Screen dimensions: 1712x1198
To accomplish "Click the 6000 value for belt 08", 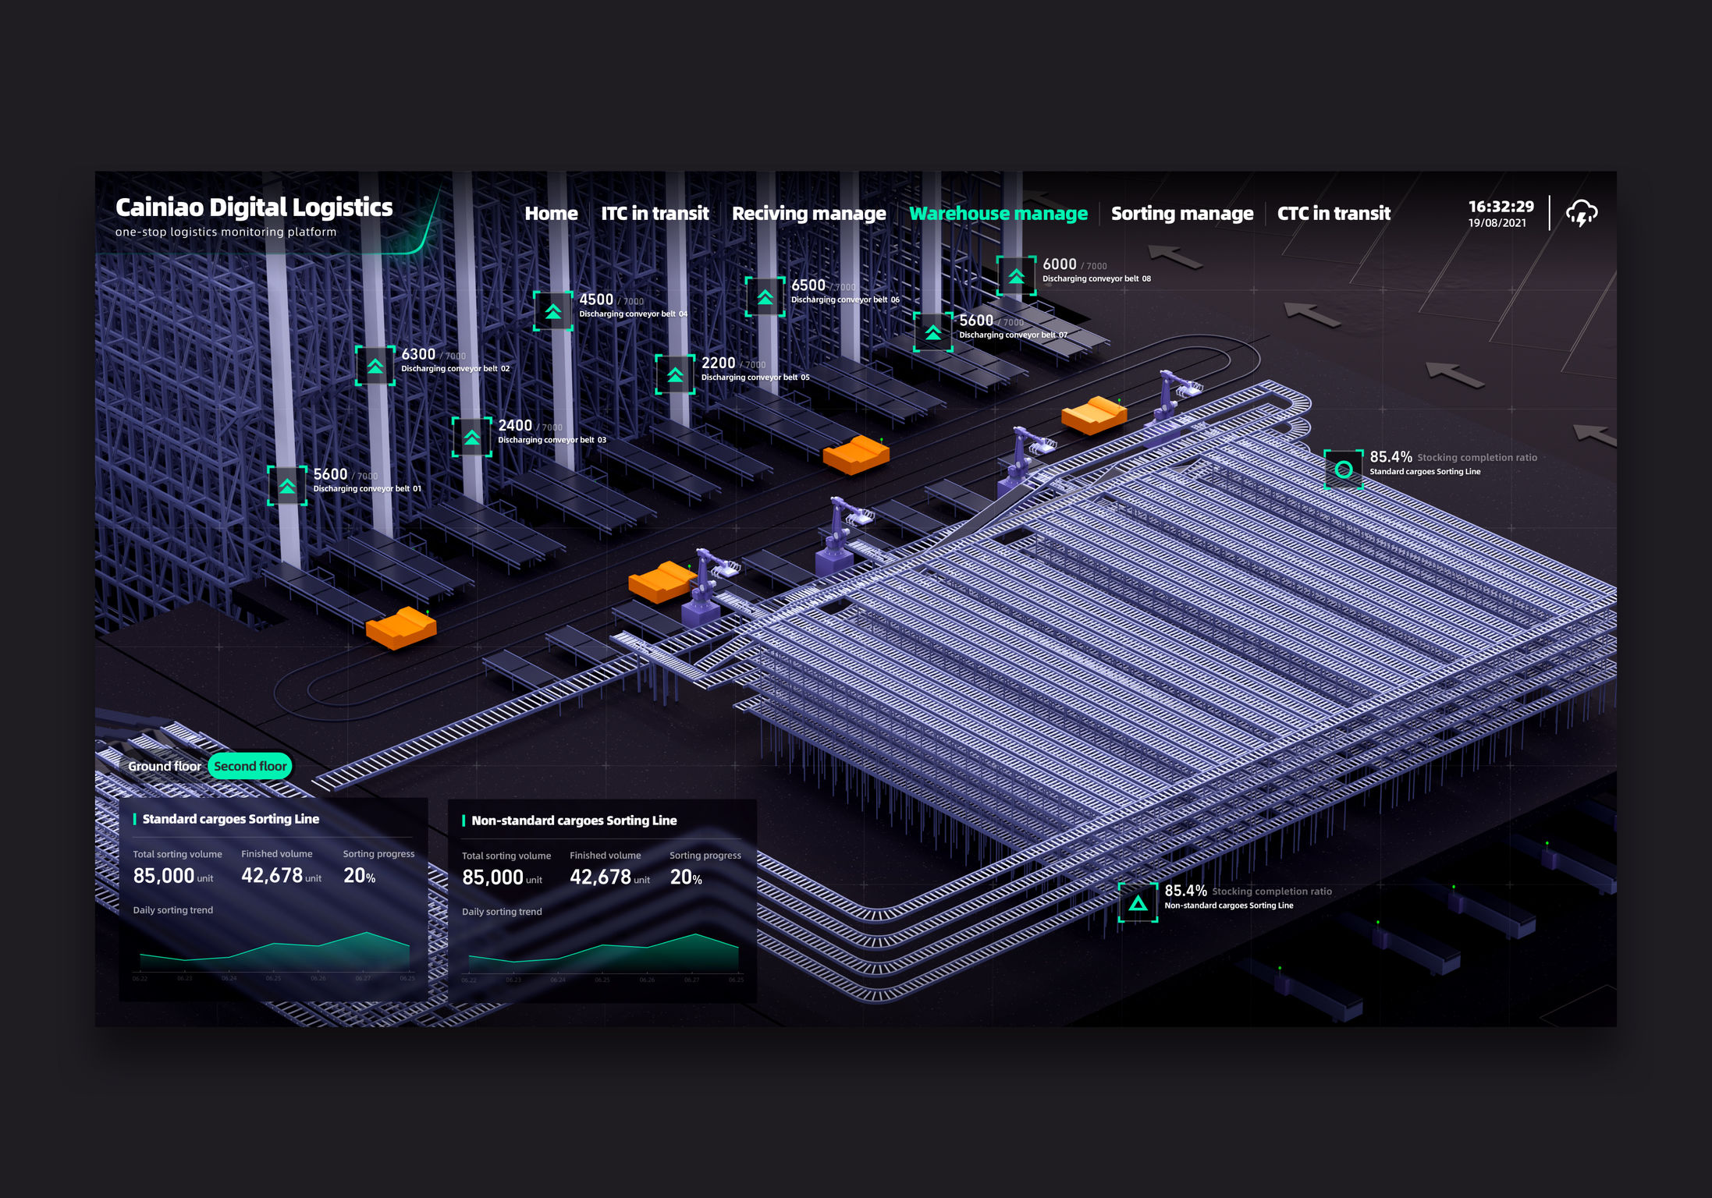I will click(1060, 264).
